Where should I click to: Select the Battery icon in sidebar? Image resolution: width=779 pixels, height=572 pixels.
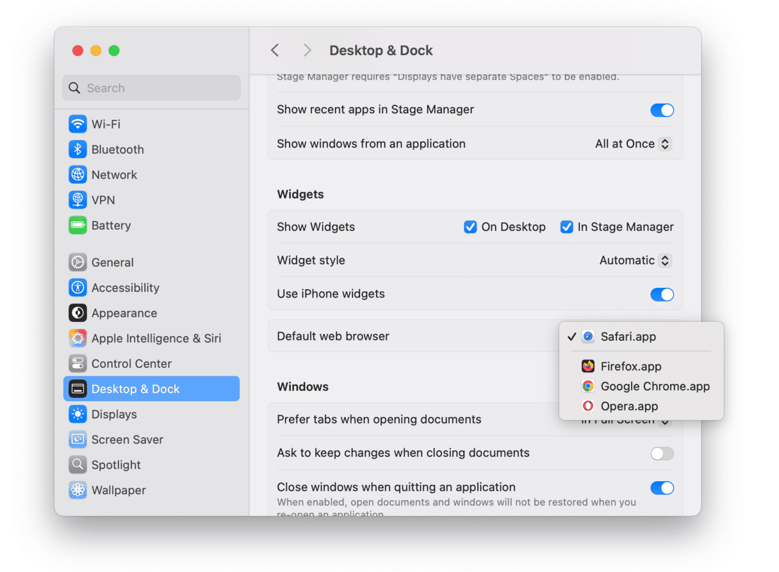[77, 225]
